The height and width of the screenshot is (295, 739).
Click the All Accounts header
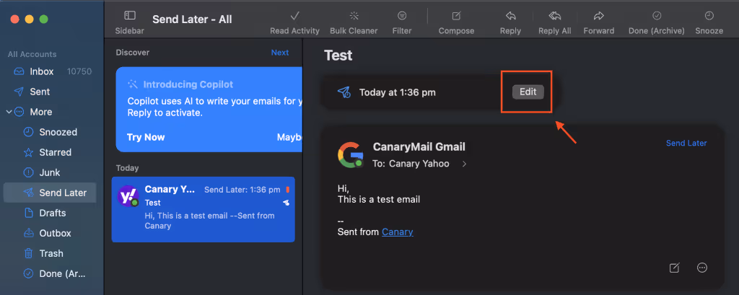point(32,54)
